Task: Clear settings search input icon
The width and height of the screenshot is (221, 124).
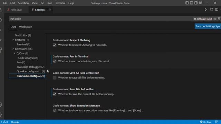Action: click(x=215, y=19)
